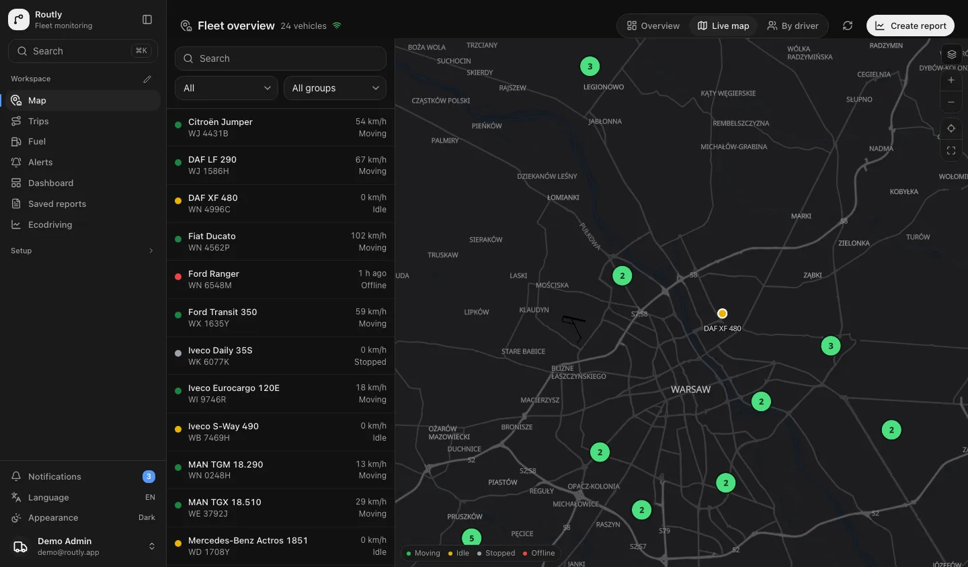968x567 pixels.
Task: Click cluster 3 near Legionowo
Action: click(x=590, y=67)
